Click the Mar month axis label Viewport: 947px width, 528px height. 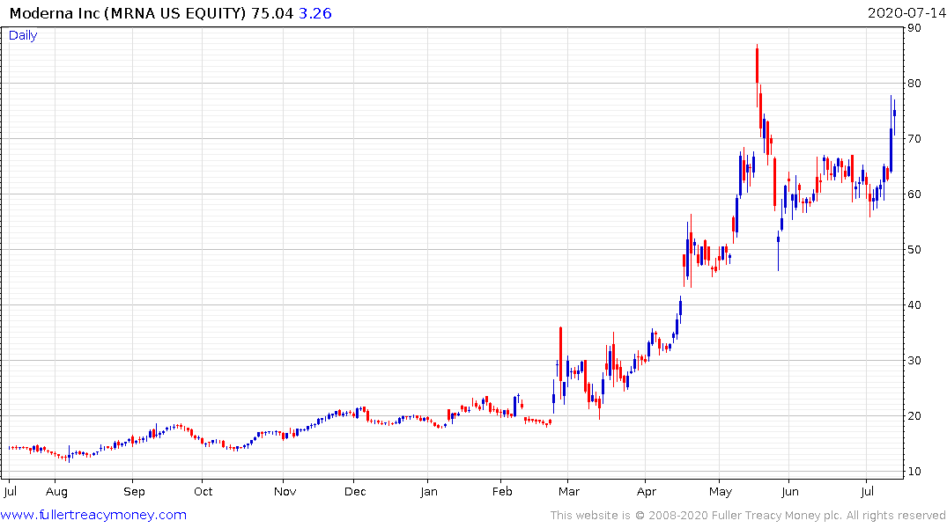[x=569, y=492]
